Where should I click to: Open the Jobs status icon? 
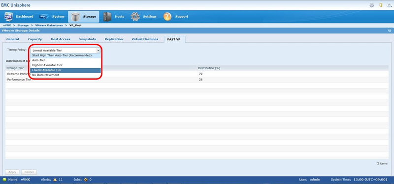point(86,180)
